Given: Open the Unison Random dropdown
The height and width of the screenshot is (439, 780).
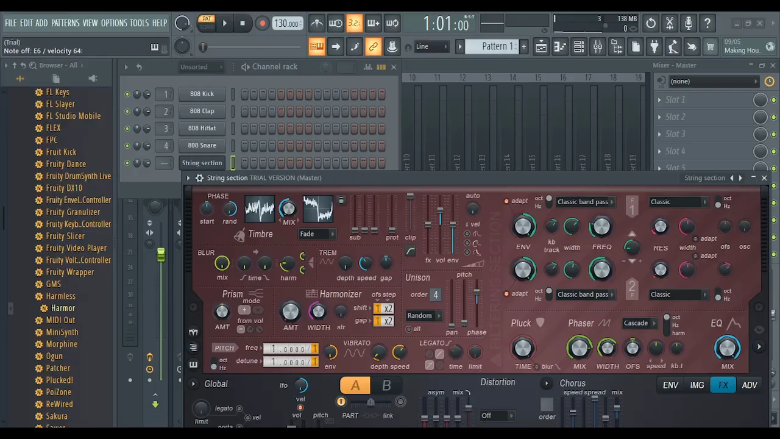Looking at the screenshot, I should coord(424,316).
